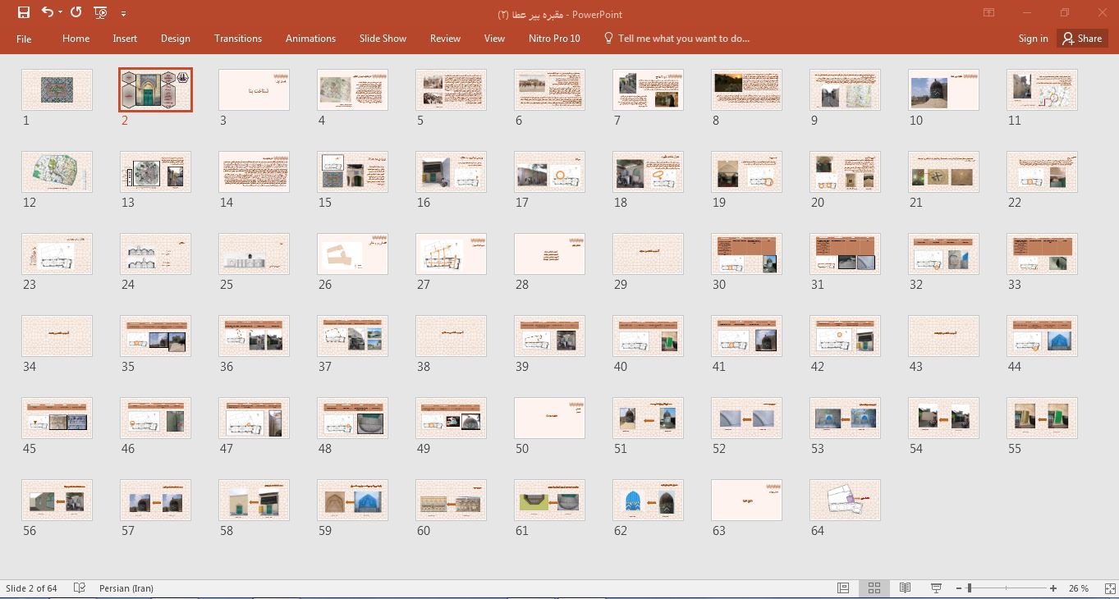The height and width of the screenshot is (599, 1119).
Task: Go to the Slide Show tab
Action: 383,39
